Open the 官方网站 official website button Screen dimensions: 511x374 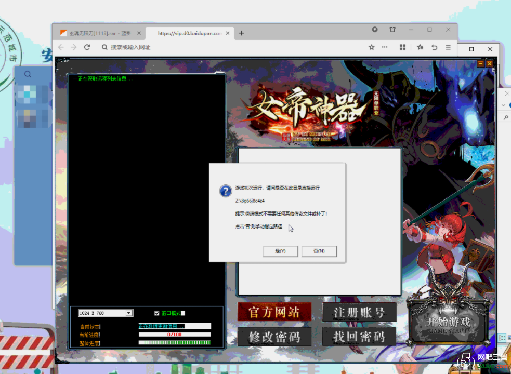coord(274,312)
